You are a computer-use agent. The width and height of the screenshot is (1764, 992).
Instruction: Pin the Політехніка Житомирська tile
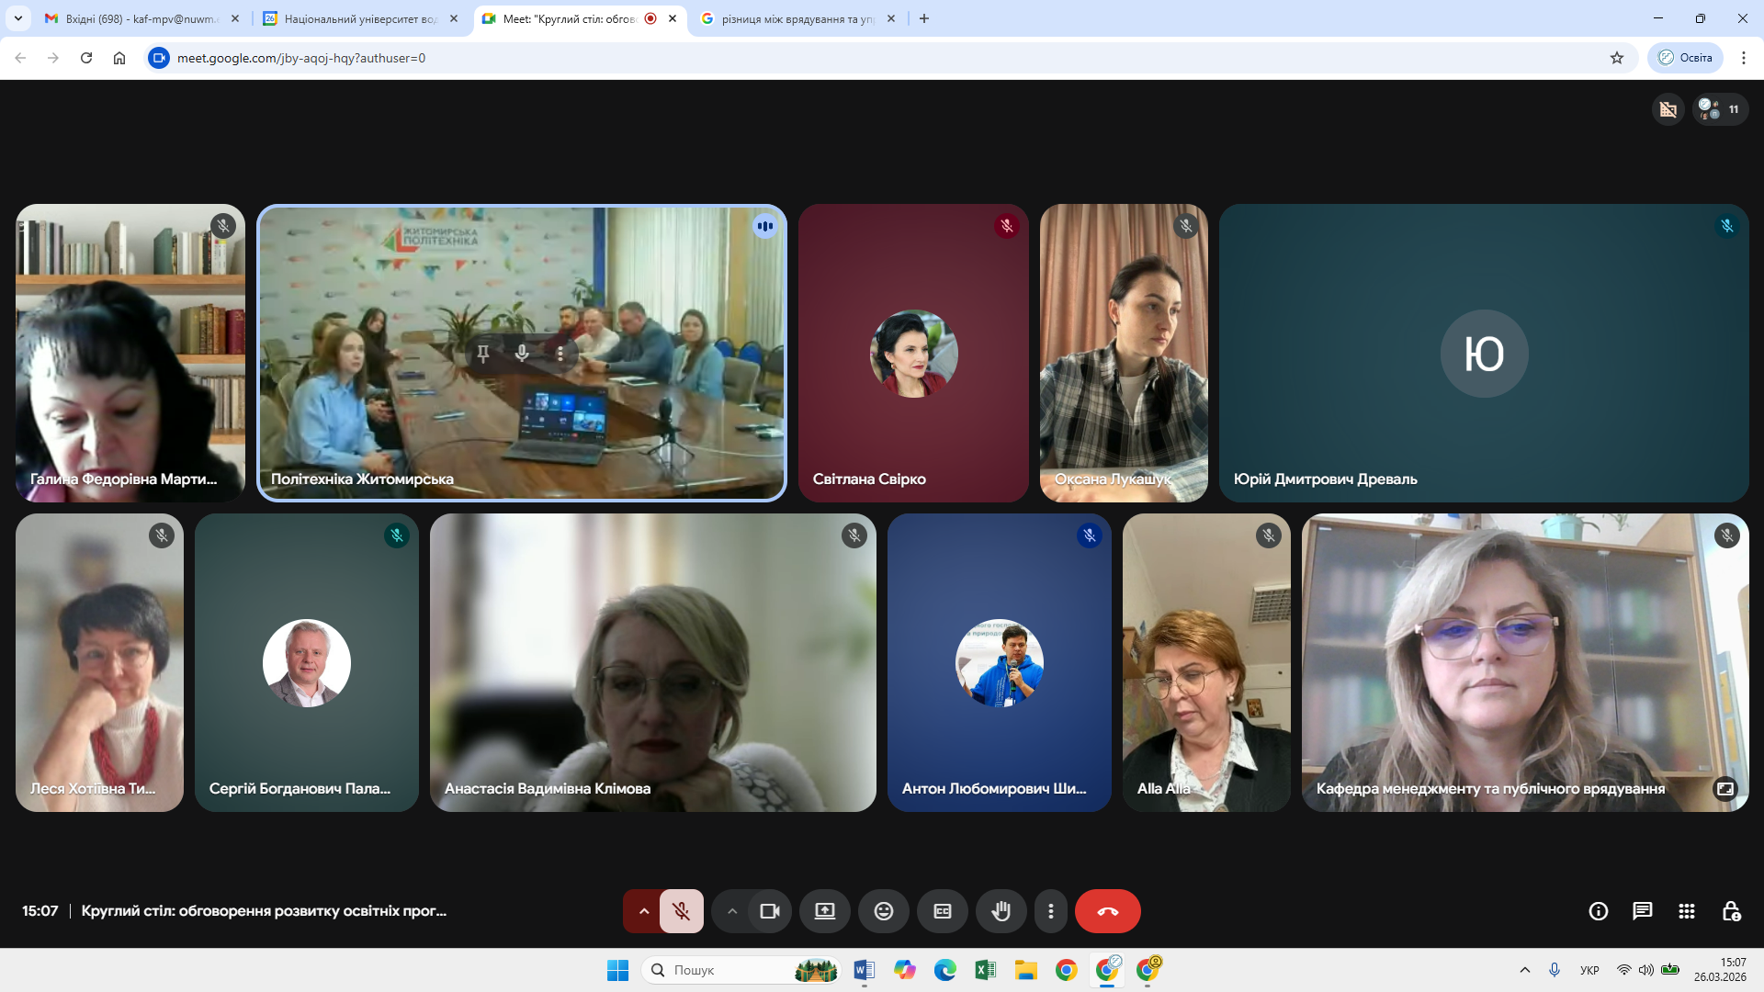[483, 354]
